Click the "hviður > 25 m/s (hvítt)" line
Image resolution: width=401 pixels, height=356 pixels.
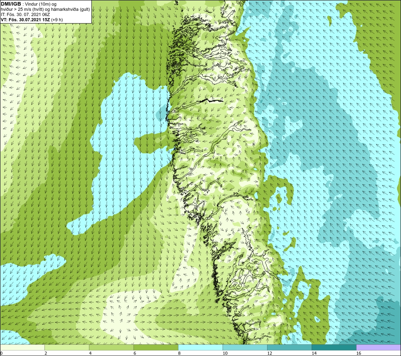coord(45,10)
